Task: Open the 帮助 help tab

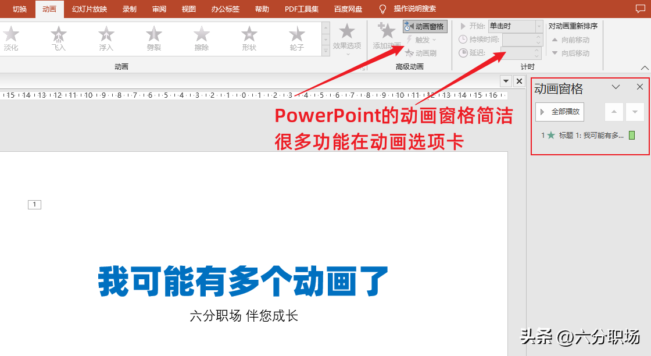Action: click(262, 9)
